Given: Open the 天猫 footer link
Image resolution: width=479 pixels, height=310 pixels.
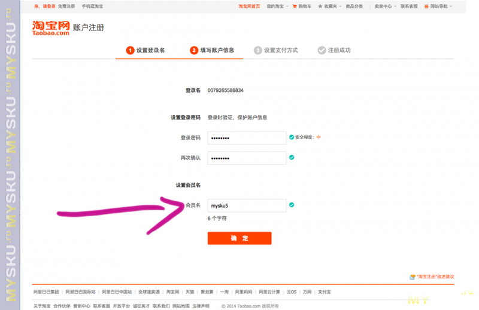Looking at the screenshot, I should point(190,291).
